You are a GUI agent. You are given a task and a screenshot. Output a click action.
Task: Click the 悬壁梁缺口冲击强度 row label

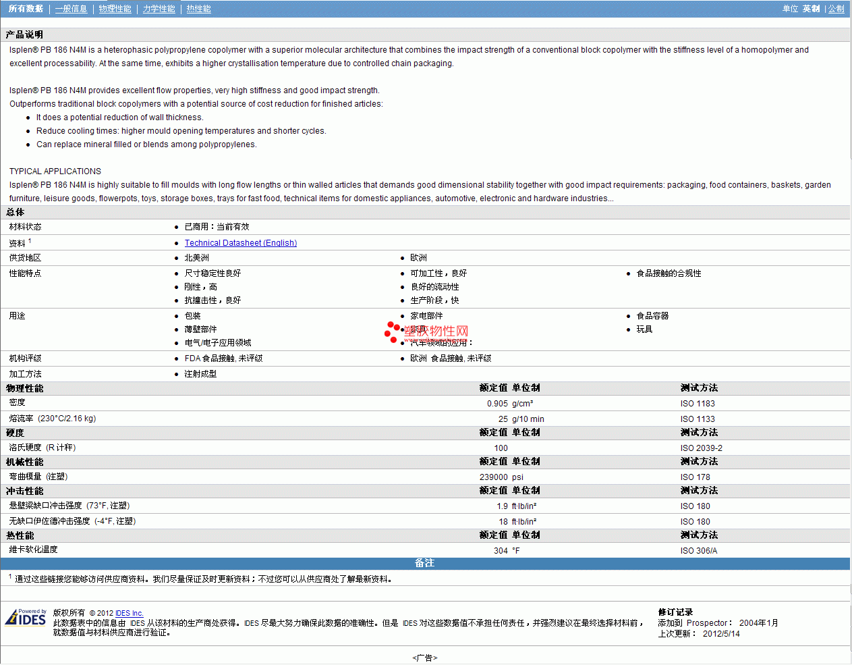pyautogui.click(x=69, y=506)
